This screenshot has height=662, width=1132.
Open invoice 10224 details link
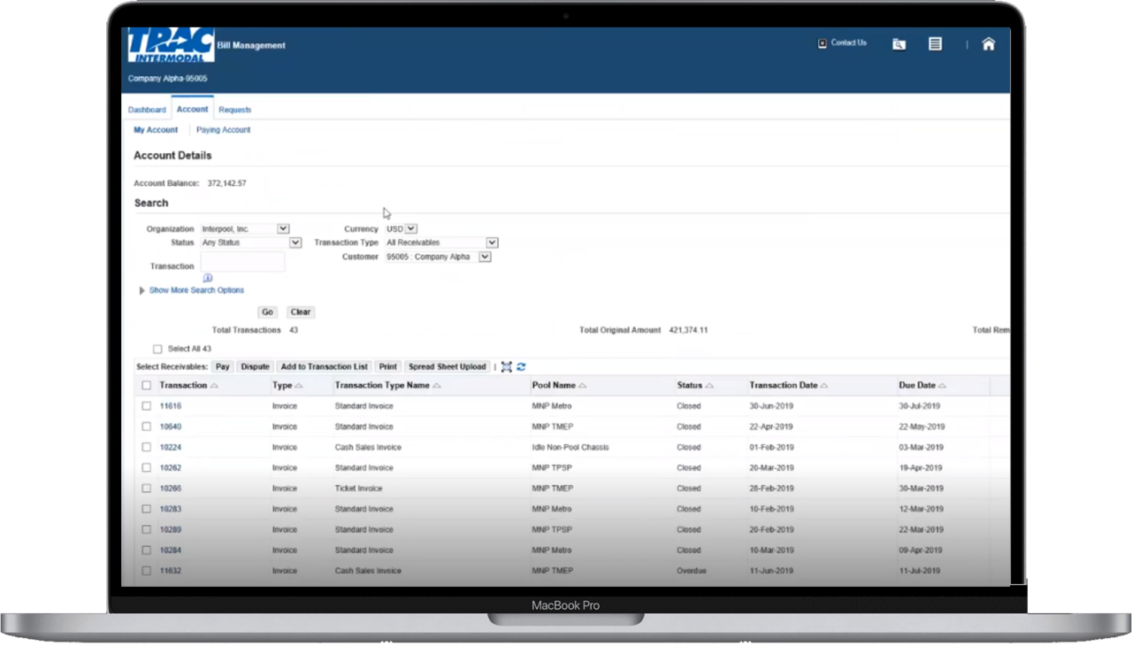(170, 447)
